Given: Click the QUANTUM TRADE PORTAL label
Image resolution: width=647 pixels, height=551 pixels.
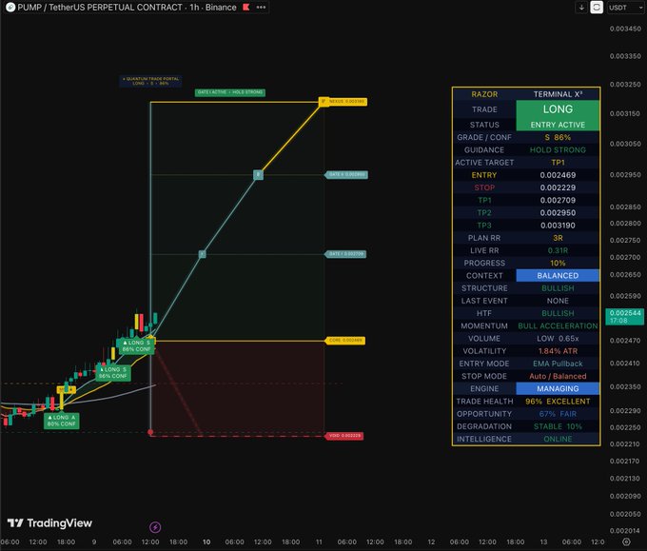Looking at the screenshot, I should click(150, 81).
